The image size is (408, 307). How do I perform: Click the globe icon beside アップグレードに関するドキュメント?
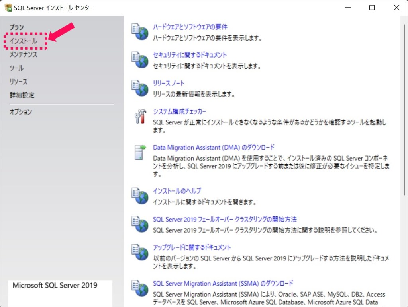[140, 252]
